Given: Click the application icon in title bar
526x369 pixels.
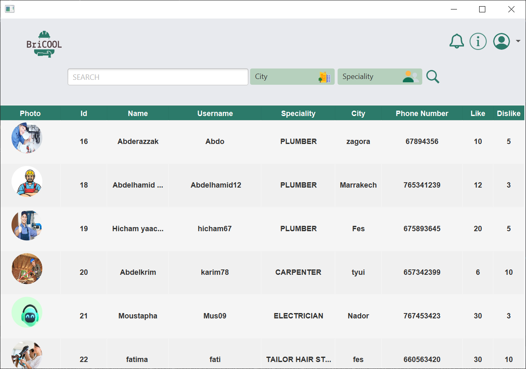Looking at the screenshot, I should click(10, 9).
